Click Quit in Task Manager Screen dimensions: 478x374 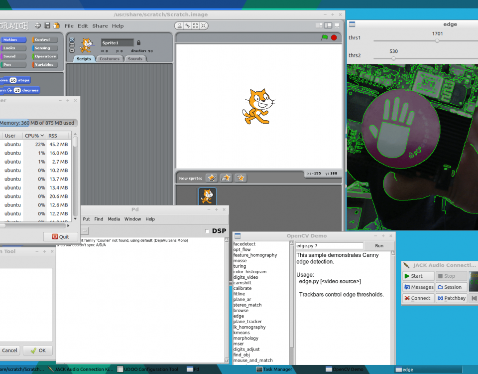coord(61,236)
